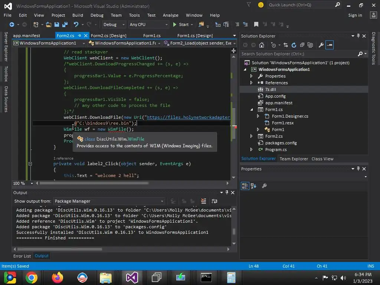Click the New Project toolbar icon

click(36, 24)
